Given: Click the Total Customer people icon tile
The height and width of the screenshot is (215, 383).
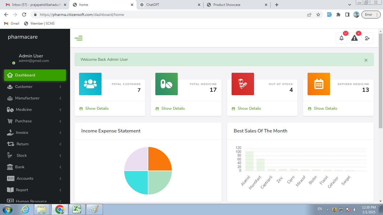Looking at the screenshot, I should [90, 84].
